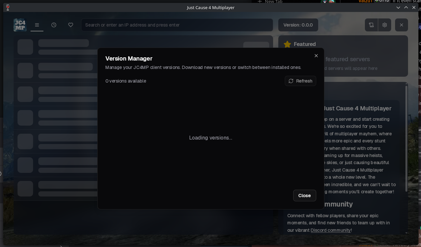Close the Just Cause 4 Multiplayer window
The height and width of the screenshot is (247, 421).
tap(414, 7)
